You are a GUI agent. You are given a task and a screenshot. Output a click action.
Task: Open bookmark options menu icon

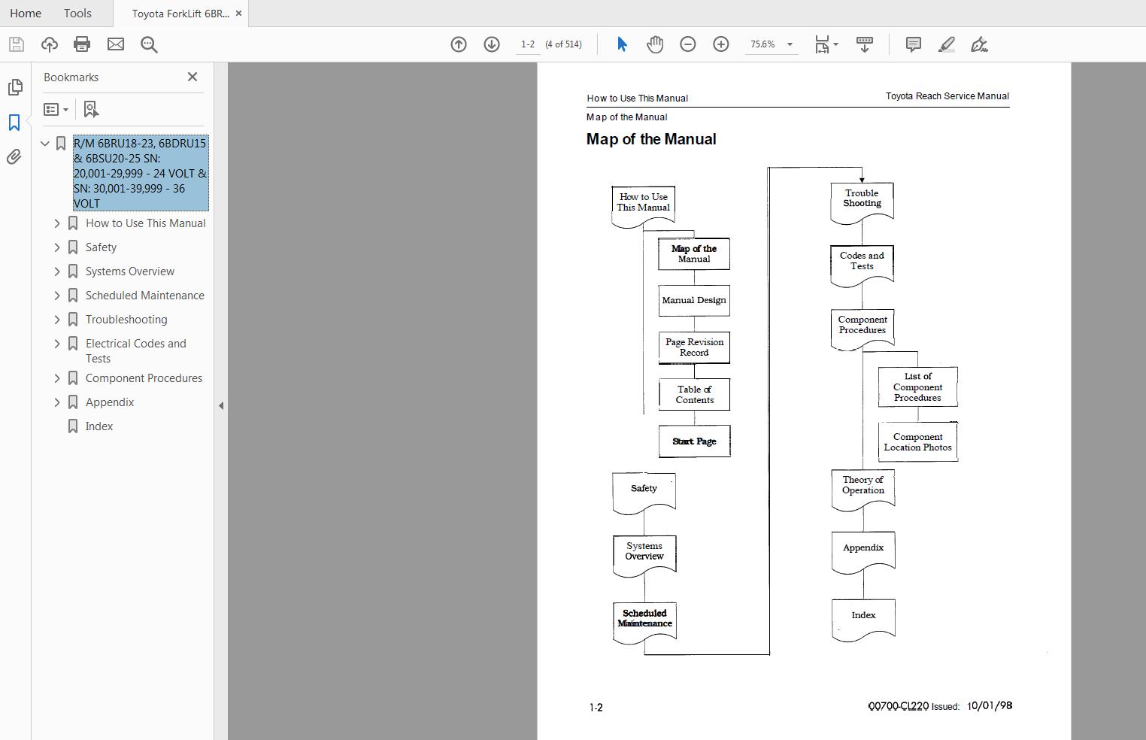coord(56,110)
